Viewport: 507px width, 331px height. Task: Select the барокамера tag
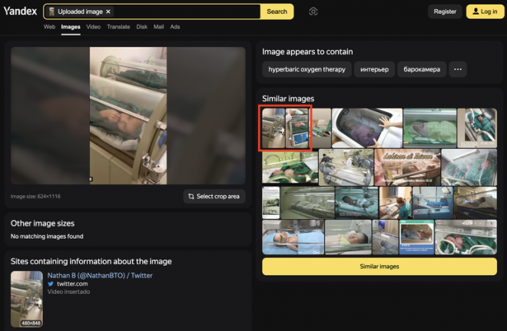click(422, 69)
